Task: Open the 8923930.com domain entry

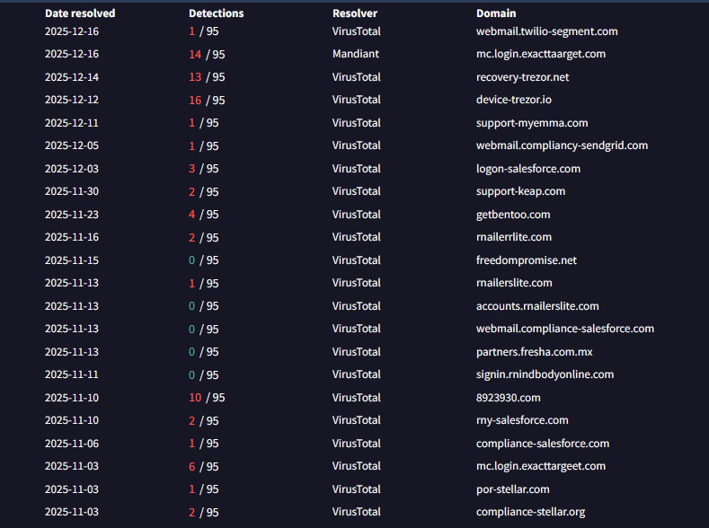Action: pyautogui.click(x=509, y=398)
